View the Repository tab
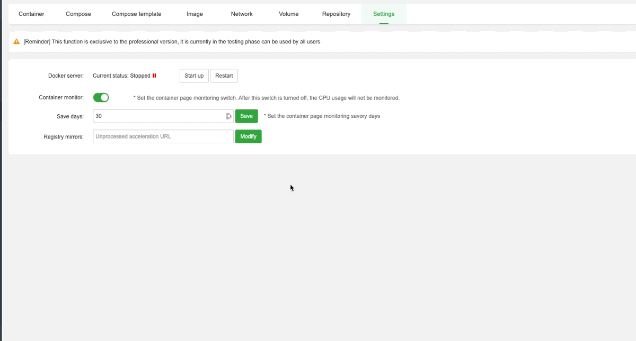Viewport: 636px width, 341px height. [336, 14]
